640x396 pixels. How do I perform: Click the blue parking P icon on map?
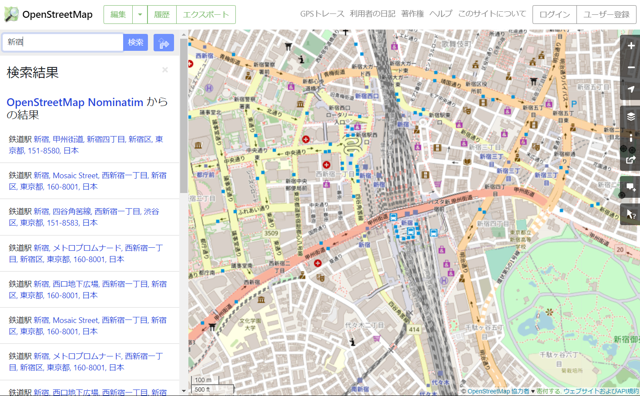[x=574, y=104]
